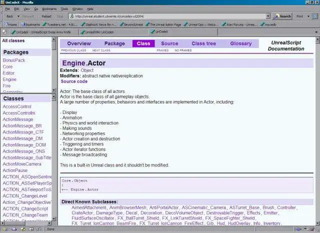This screenshot has height=233, width=320.
Task: Open the Core package link
Action: pyautogui.click(x=7, y=66)
